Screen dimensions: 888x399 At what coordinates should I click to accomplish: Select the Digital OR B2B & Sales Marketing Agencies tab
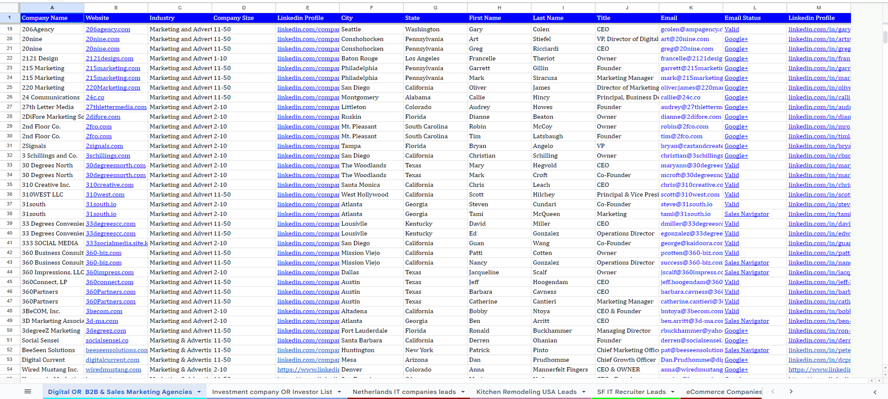[120, 392]
